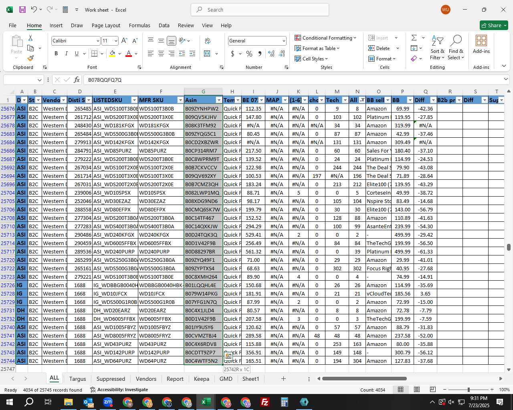
Task: Open the Suppressed sheet tab
Action: [x=111, y=379]
